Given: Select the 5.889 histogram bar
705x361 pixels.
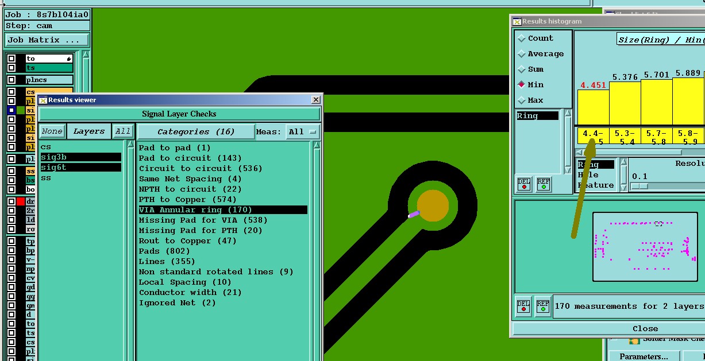Looking at the screenshot, I should [688, 101].
